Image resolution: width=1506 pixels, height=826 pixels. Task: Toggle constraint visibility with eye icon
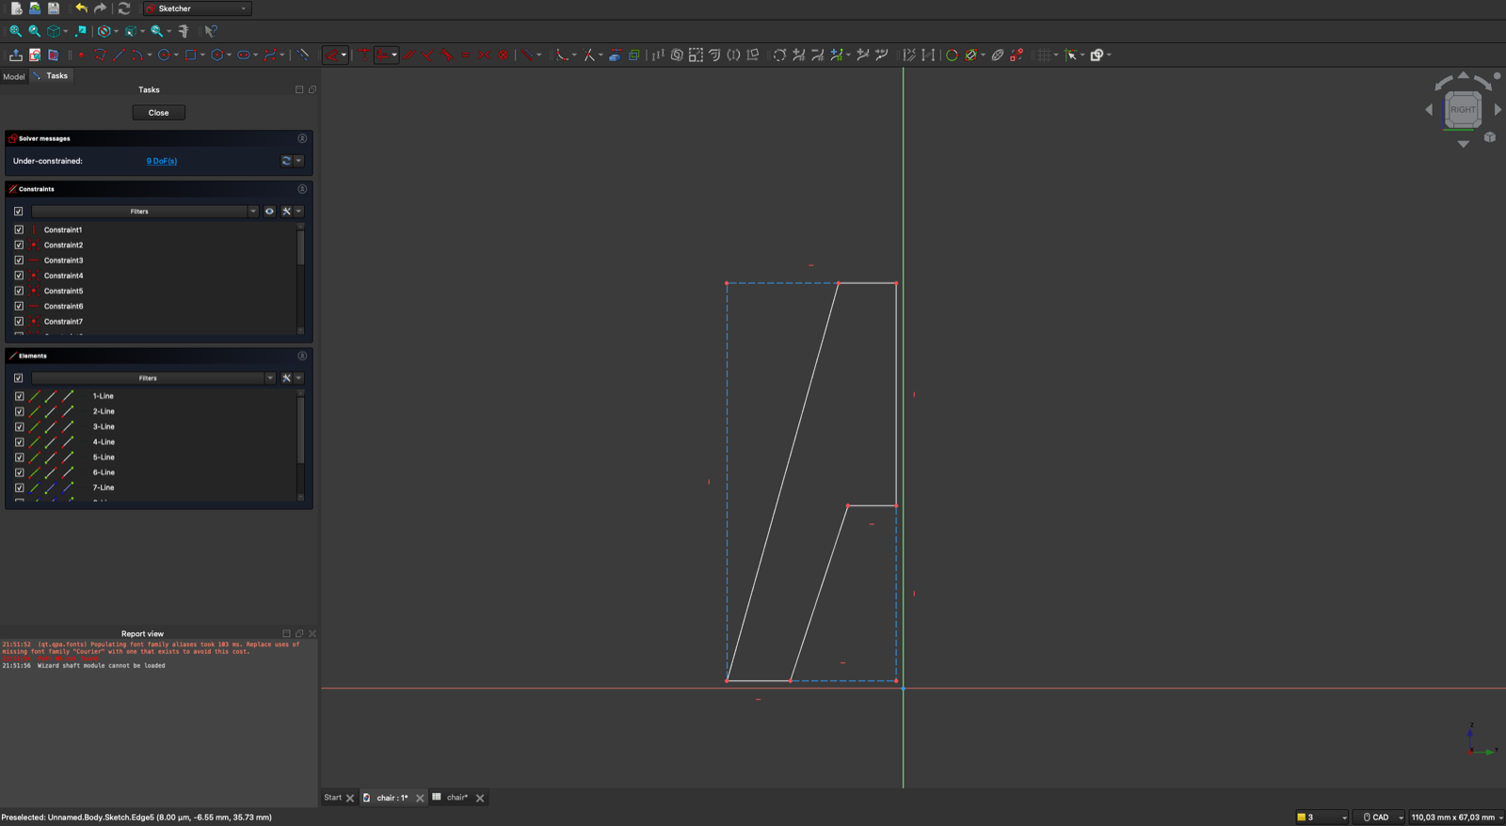coord(269,212)
